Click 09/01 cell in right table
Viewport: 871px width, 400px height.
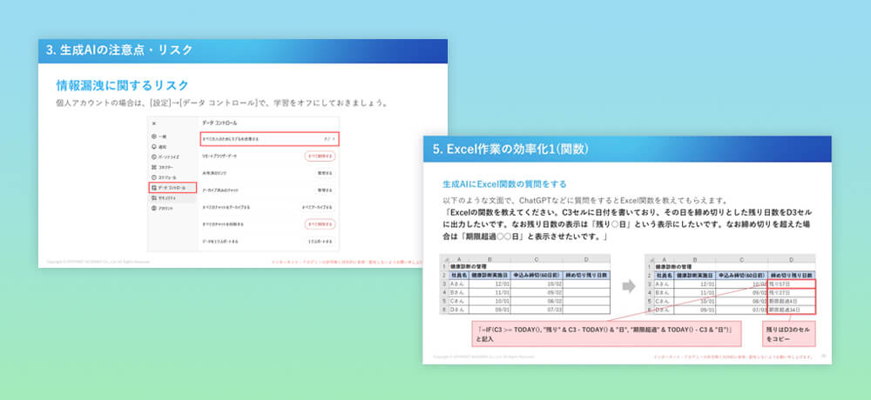695,309
